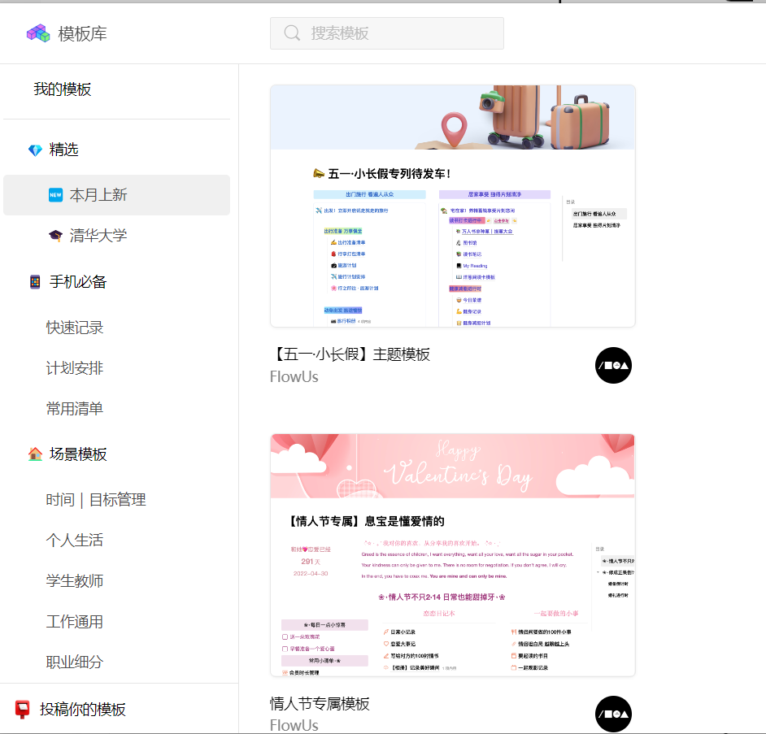Open the Valentine's Day template preview thumbnail

click(453, 555)
